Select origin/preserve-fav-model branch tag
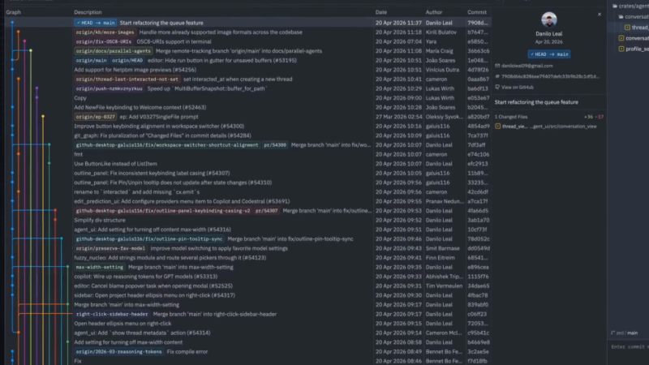The image size is (649, 365). point(110,249)
